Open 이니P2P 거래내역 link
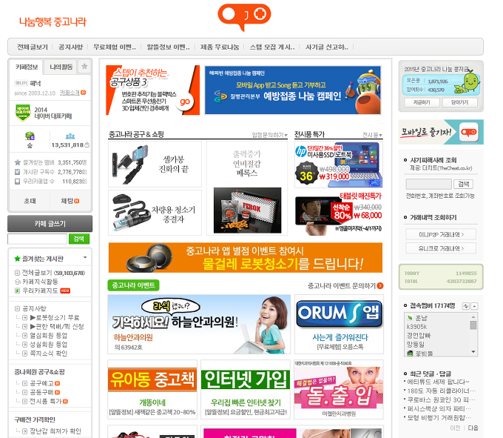 tap(441, 234)
